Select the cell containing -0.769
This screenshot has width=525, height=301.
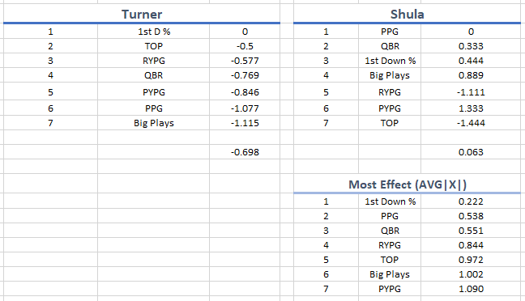pyautogui.click(x=245, y=75)
